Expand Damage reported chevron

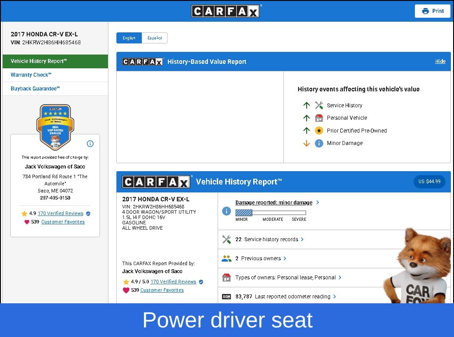tap(318, 202)
